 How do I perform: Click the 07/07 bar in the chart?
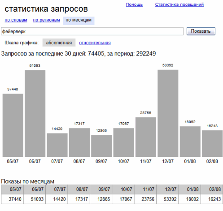point(57,145)
